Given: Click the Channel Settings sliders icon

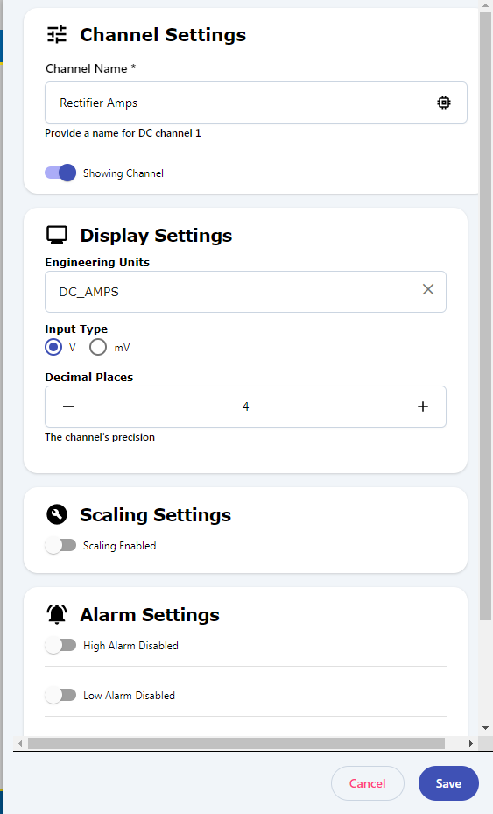Looking at the screenshot, I should (x=57, y=34).
